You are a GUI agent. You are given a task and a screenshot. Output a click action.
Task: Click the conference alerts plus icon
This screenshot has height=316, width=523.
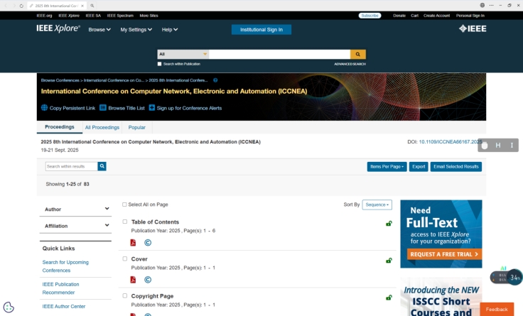click(x=151, y=108)
